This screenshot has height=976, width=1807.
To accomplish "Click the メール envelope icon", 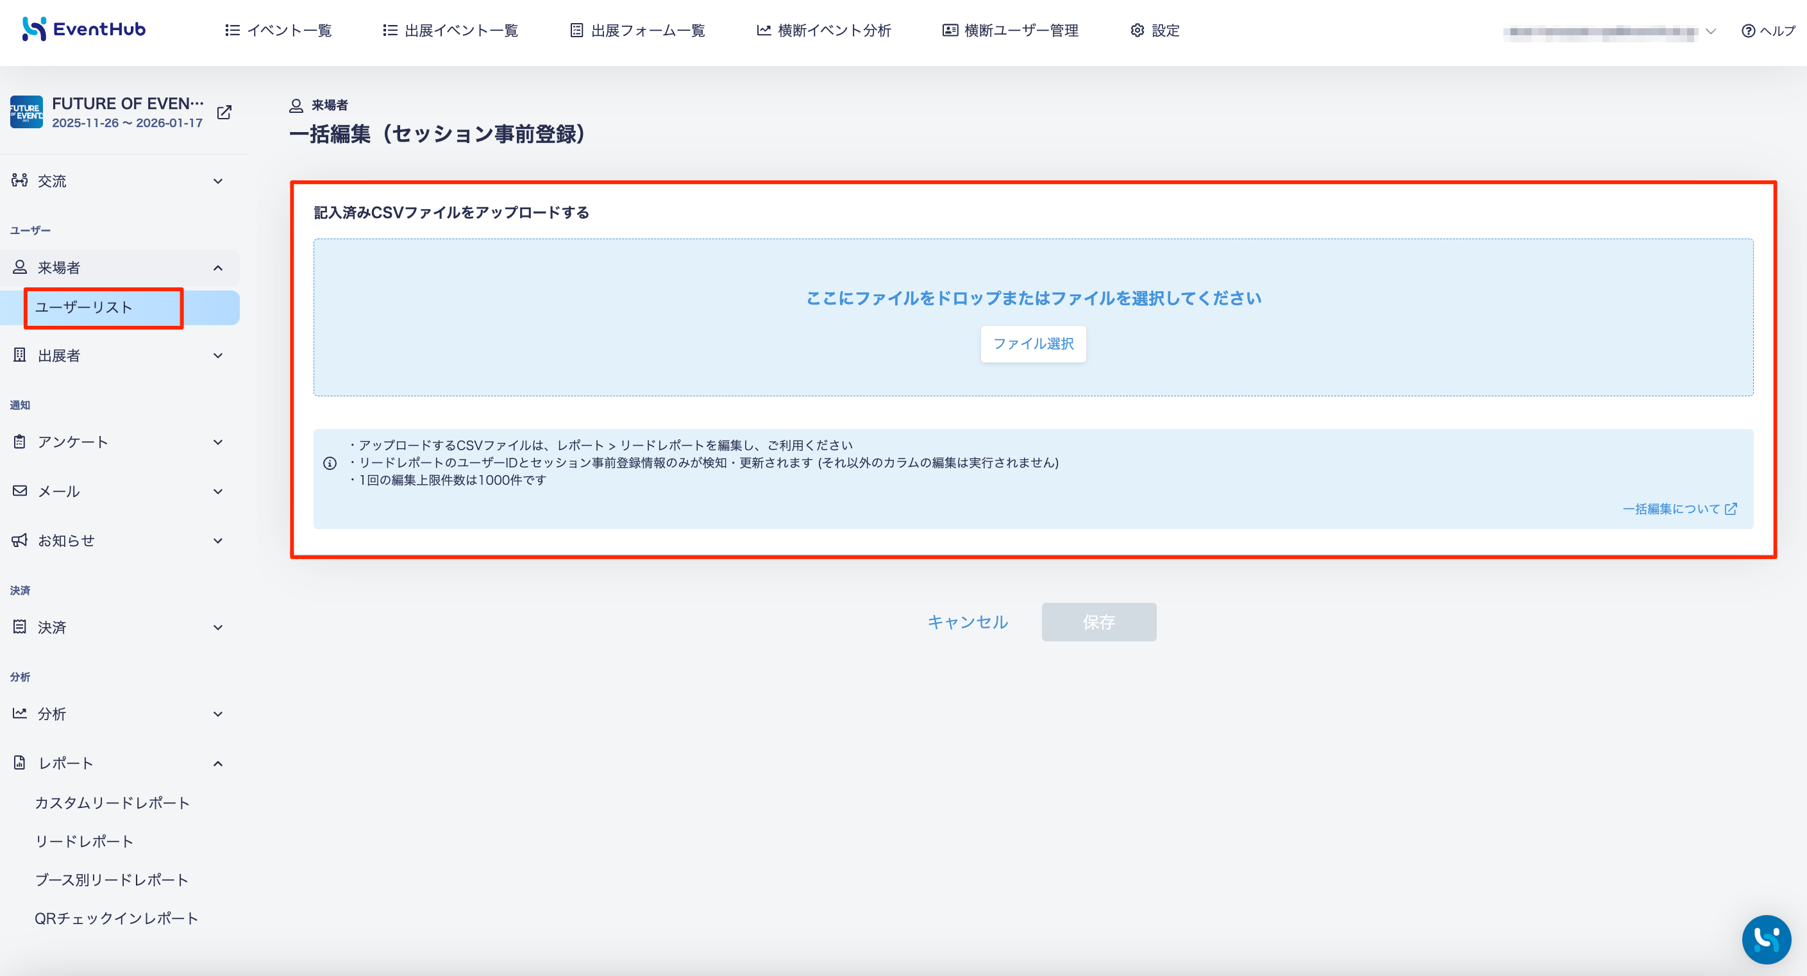I will 20,491.
